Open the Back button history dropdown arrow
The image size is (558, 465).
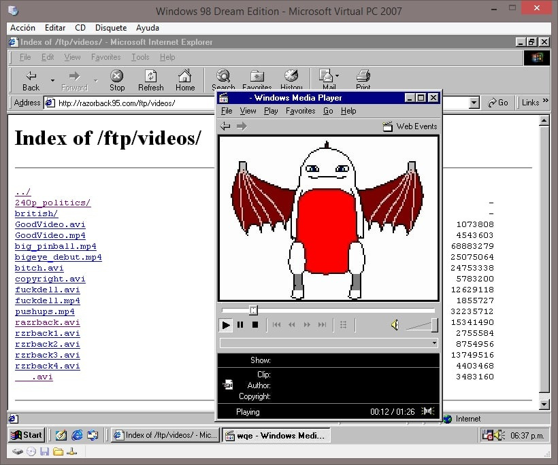pyautogui.click(x=52, y=81)
